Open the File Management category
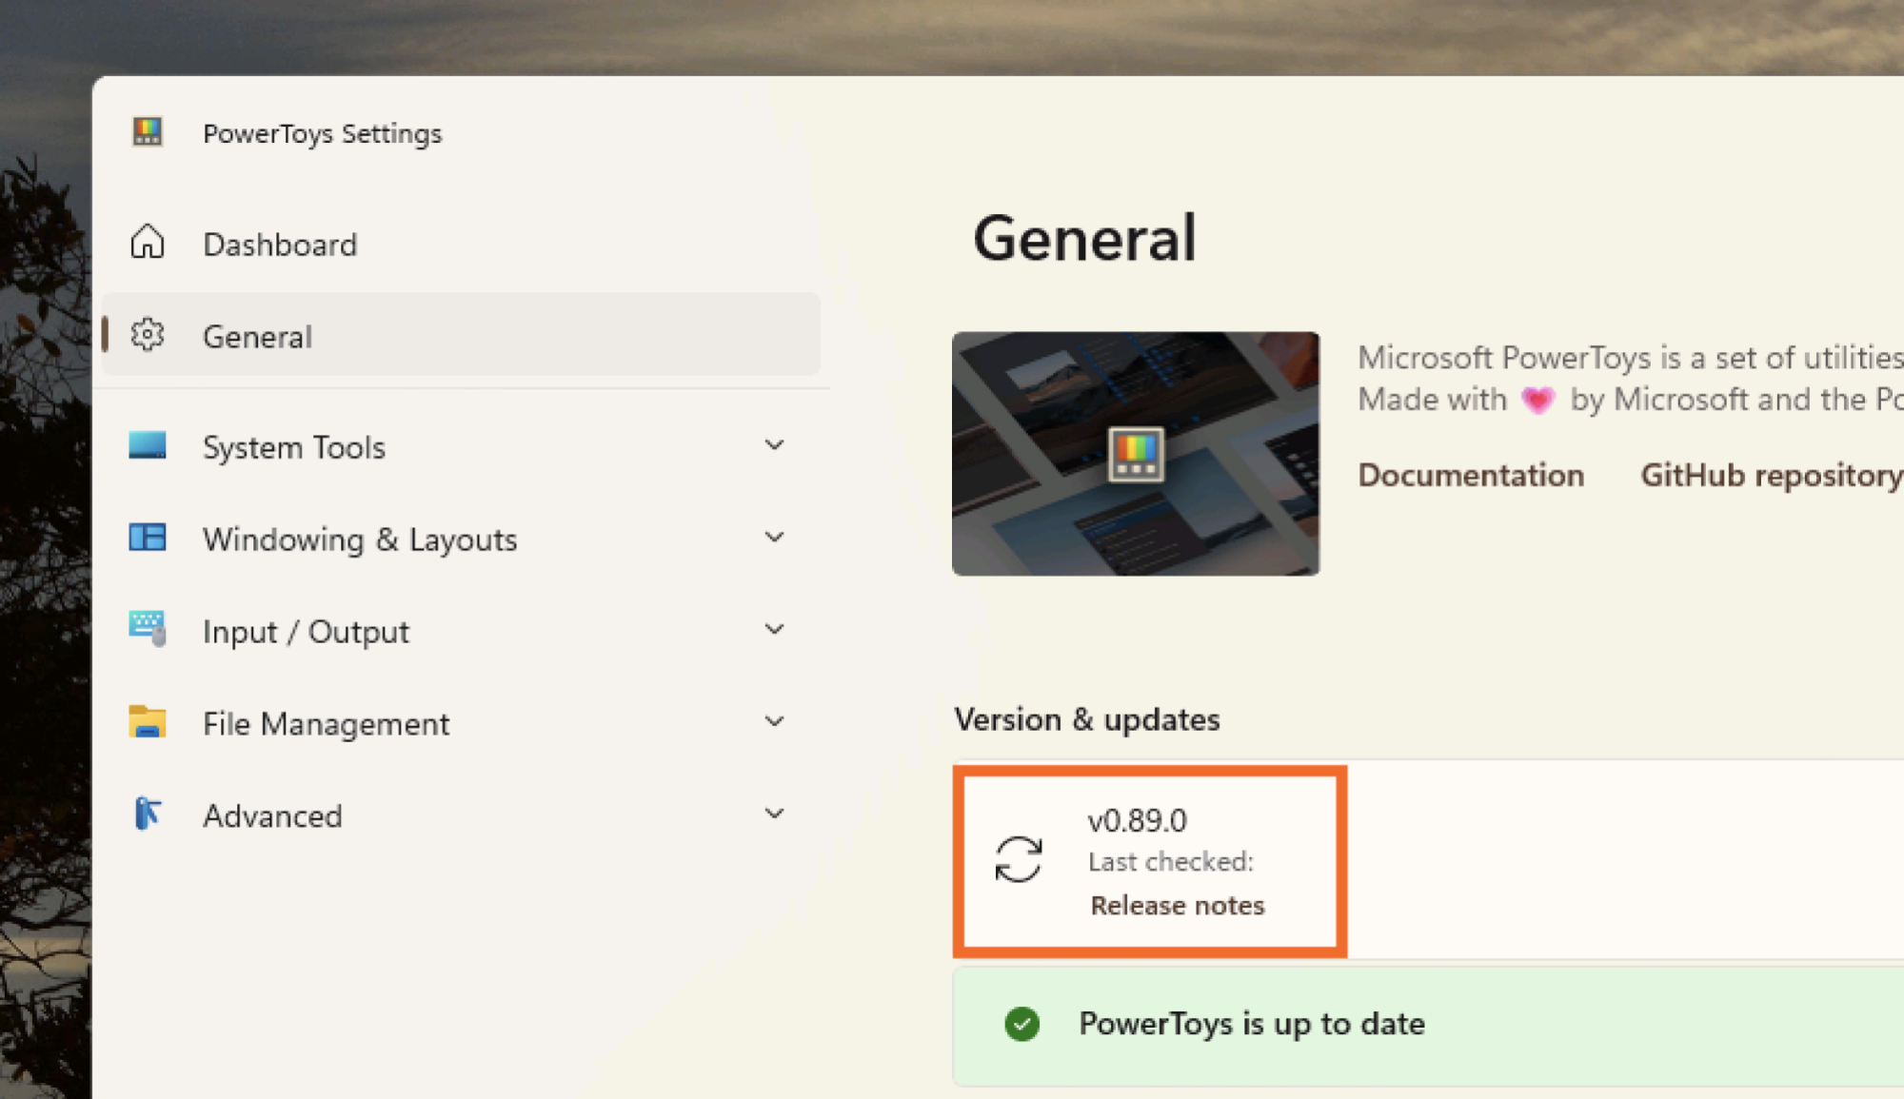 461,723
